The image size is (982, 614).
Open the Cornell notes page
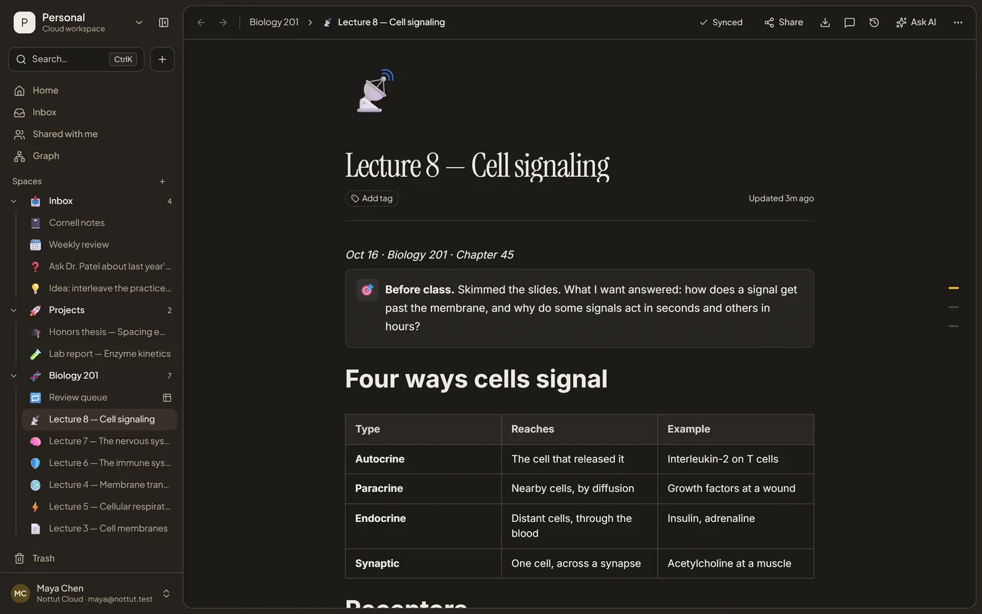tap(99, 223)
